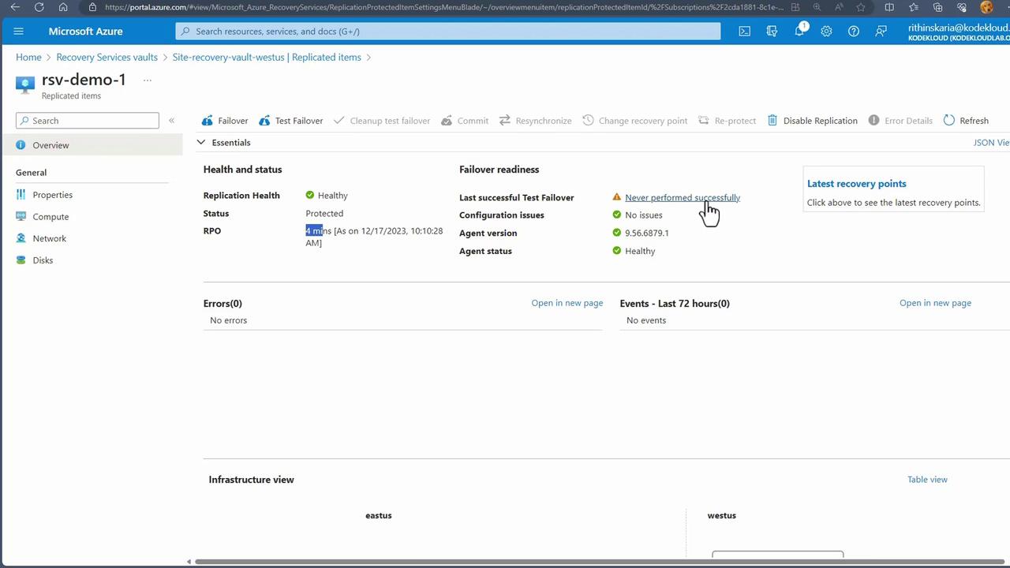This screenshot has width=1010, height=568.
Task: Open Events in new page
Action: 935,303
